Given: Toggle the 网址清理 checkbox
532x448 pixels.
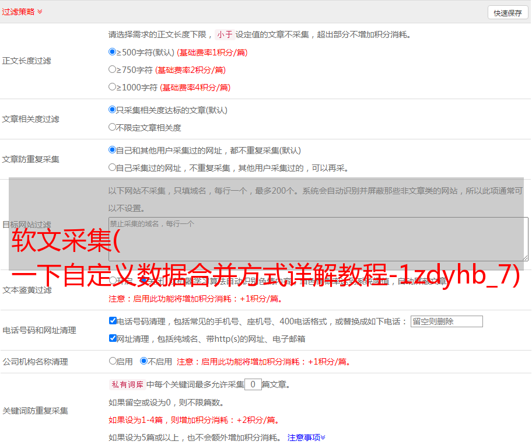Looking at the screenshot, I should pos(113,338).
